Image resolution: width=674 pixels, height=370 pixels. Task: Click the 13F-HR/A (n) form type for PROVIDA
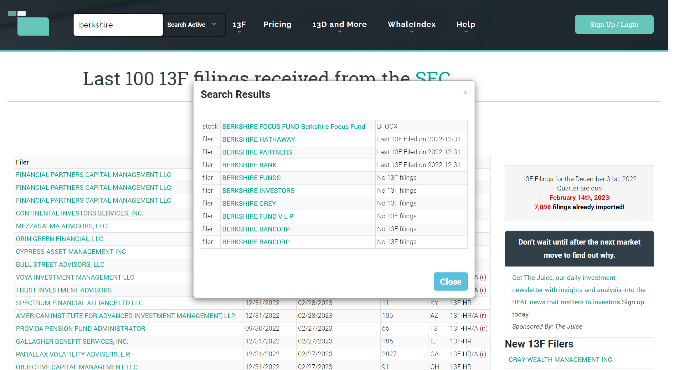[469, 328]
